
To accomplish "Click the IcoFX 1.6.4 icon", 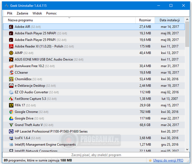I will click(11, 138).
